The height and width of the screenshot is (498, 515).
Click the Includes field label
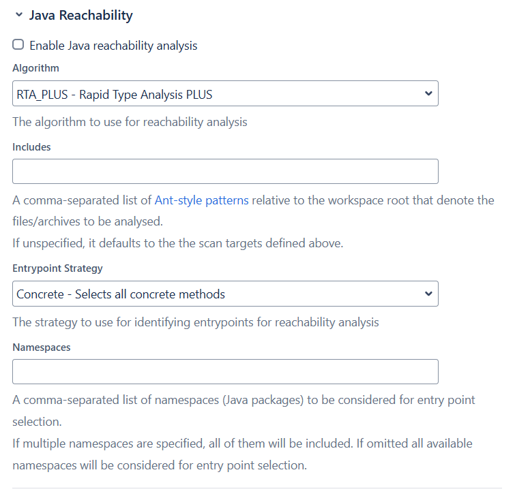pos(31,146)
